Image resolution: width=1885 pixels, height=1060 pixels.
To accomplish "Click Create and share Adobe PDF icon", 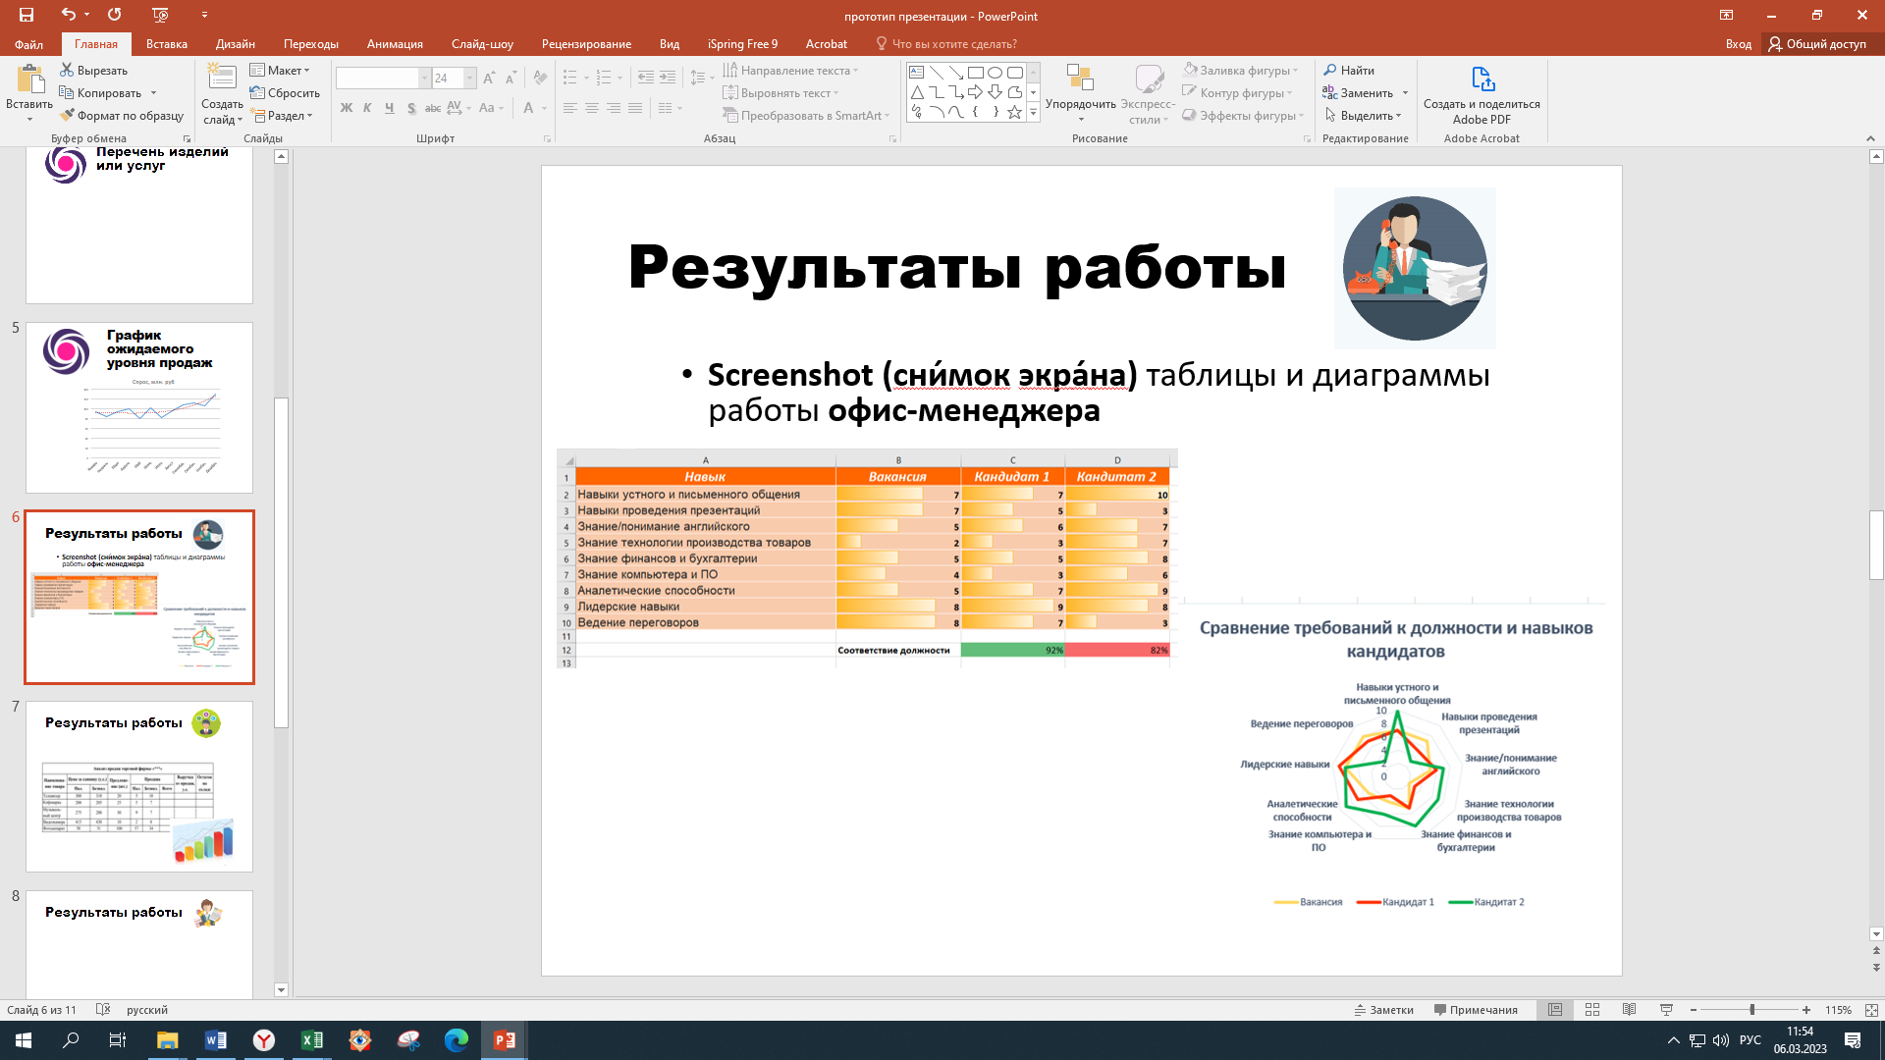I will 1481,80.
